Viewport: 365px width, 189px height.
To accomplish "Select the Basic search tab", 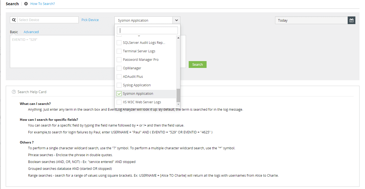I will coord(14,32).
